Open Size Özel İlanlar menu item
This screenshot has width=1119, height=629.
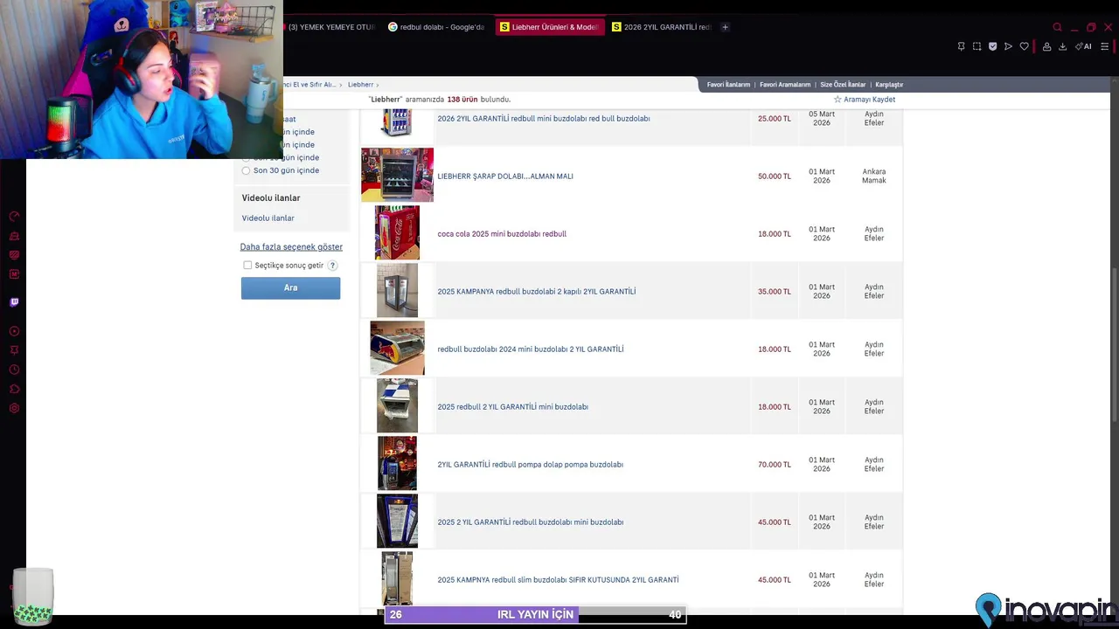843,85
